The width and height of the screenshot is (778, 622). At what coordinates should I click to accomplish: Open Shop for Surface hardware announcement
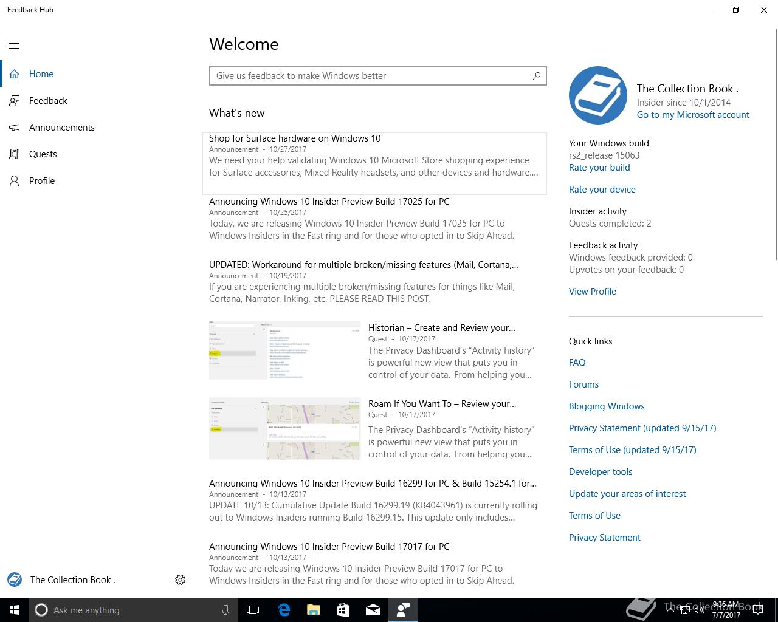point(374,163)
